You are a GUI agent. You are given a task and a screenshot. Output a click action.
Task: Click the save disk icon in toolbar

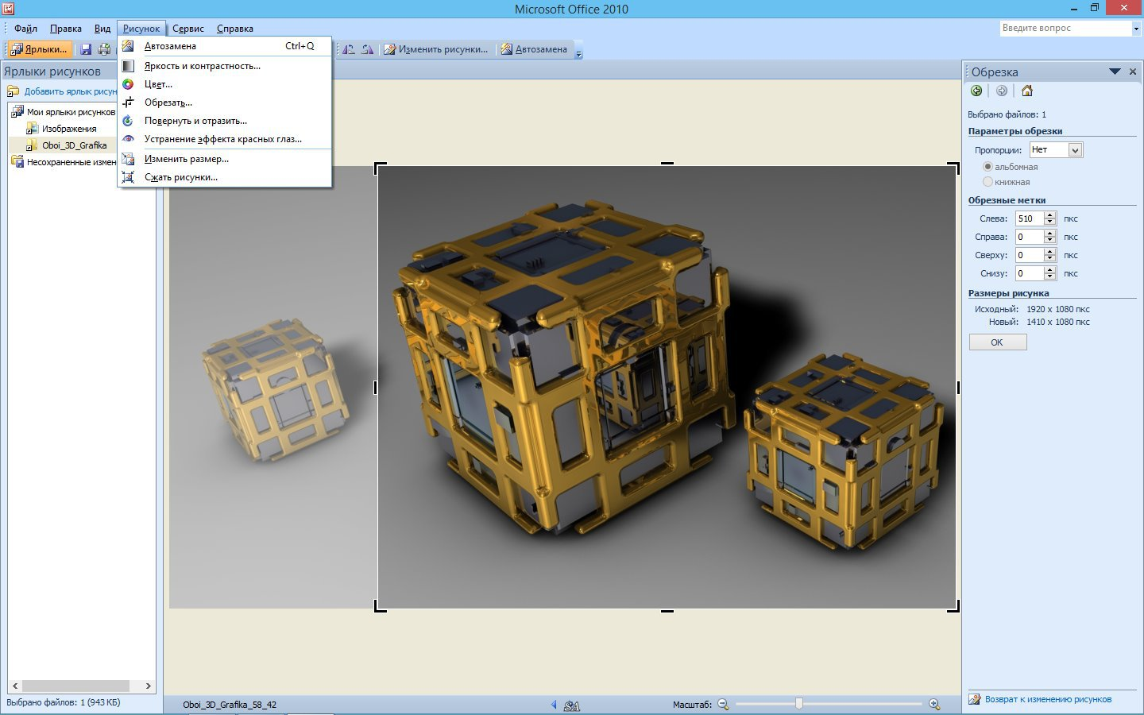coord(86,49)
